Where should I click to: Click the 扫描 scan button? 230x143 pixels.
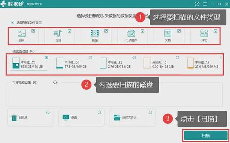coord(206,135)
